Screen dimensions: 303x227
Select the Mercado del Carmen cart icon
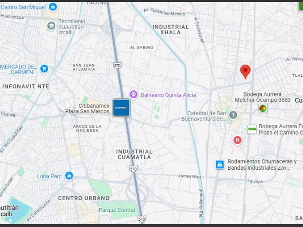(x=44, y=69)
